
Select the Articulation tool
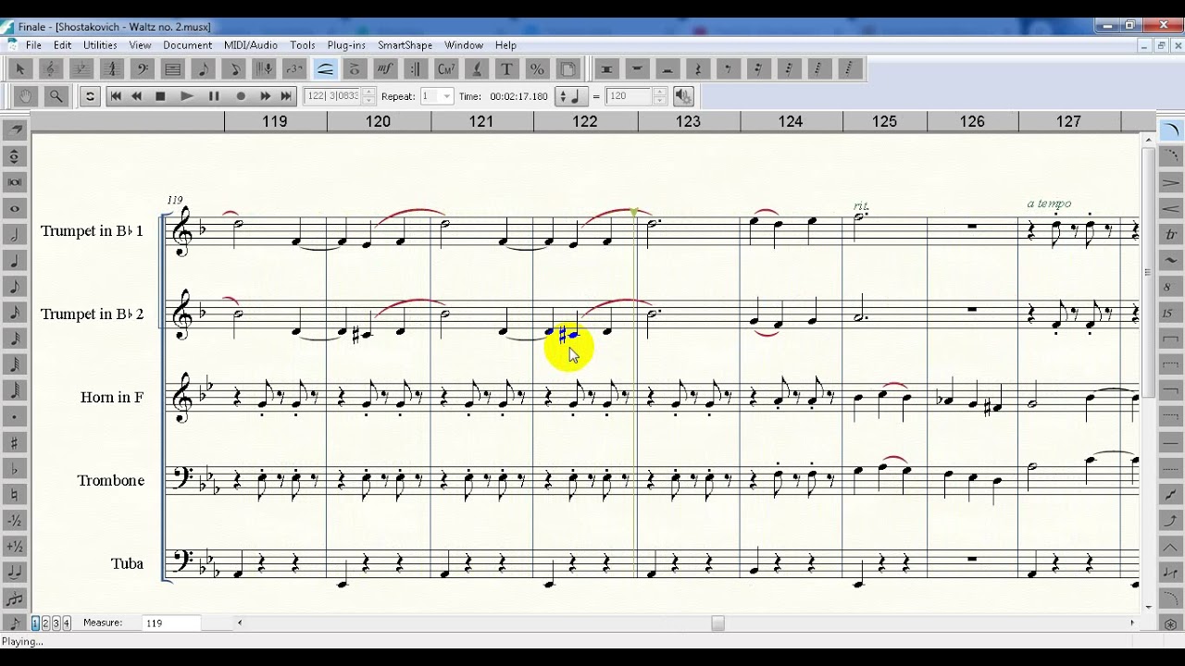tap(355, 69)
